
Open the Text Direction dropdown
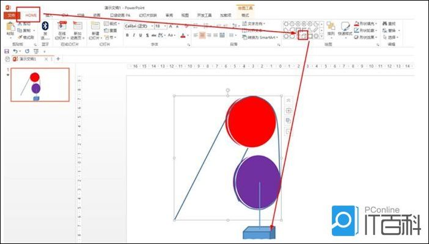coord(254,24)
